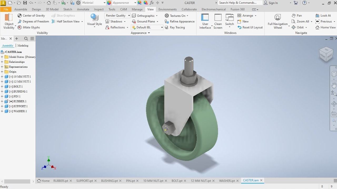Expand the RUBBER:1 component node
The image size is (337, 189).
coord(2,101)
